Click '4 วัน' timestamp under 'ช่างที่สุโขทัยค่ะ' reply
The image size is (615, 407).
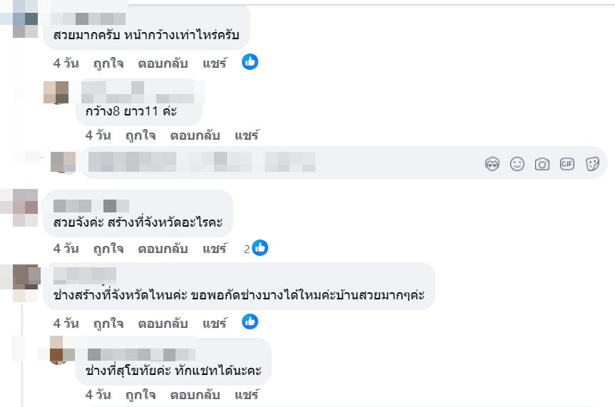[98, 394]
